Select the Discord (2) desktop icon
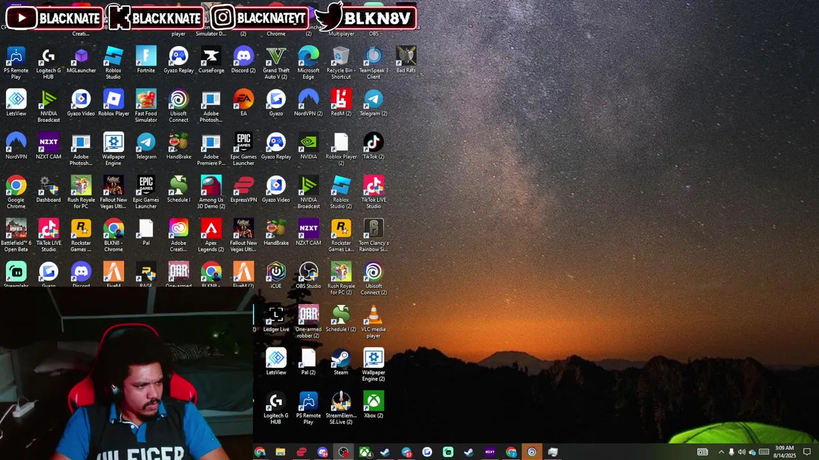 243,61
